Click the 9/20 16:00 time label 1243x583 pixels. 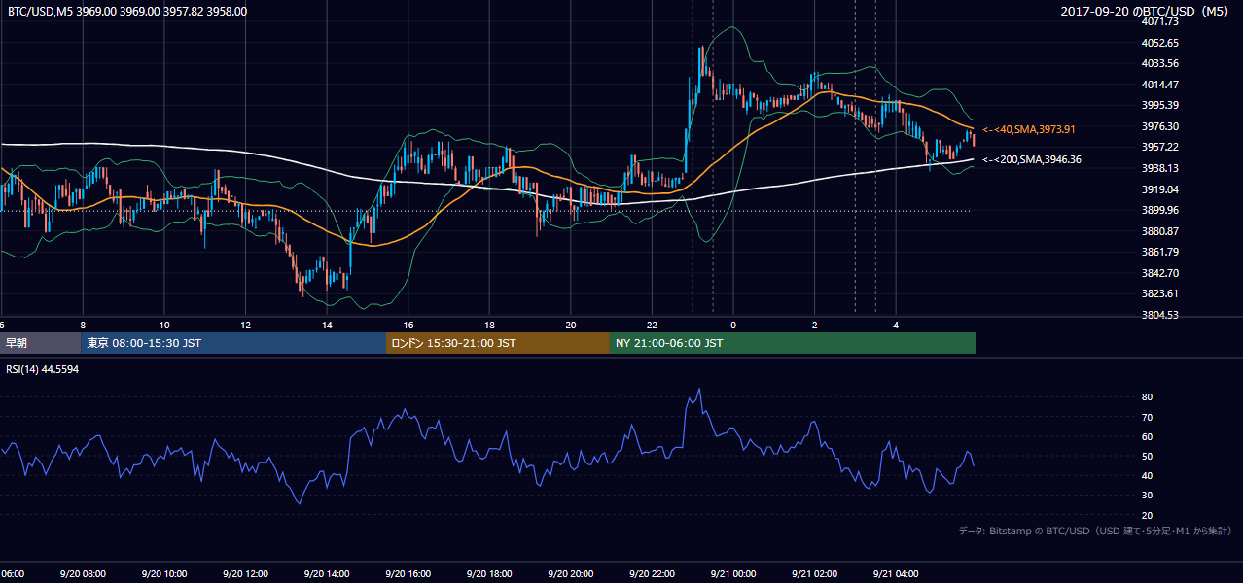point(408,573)
